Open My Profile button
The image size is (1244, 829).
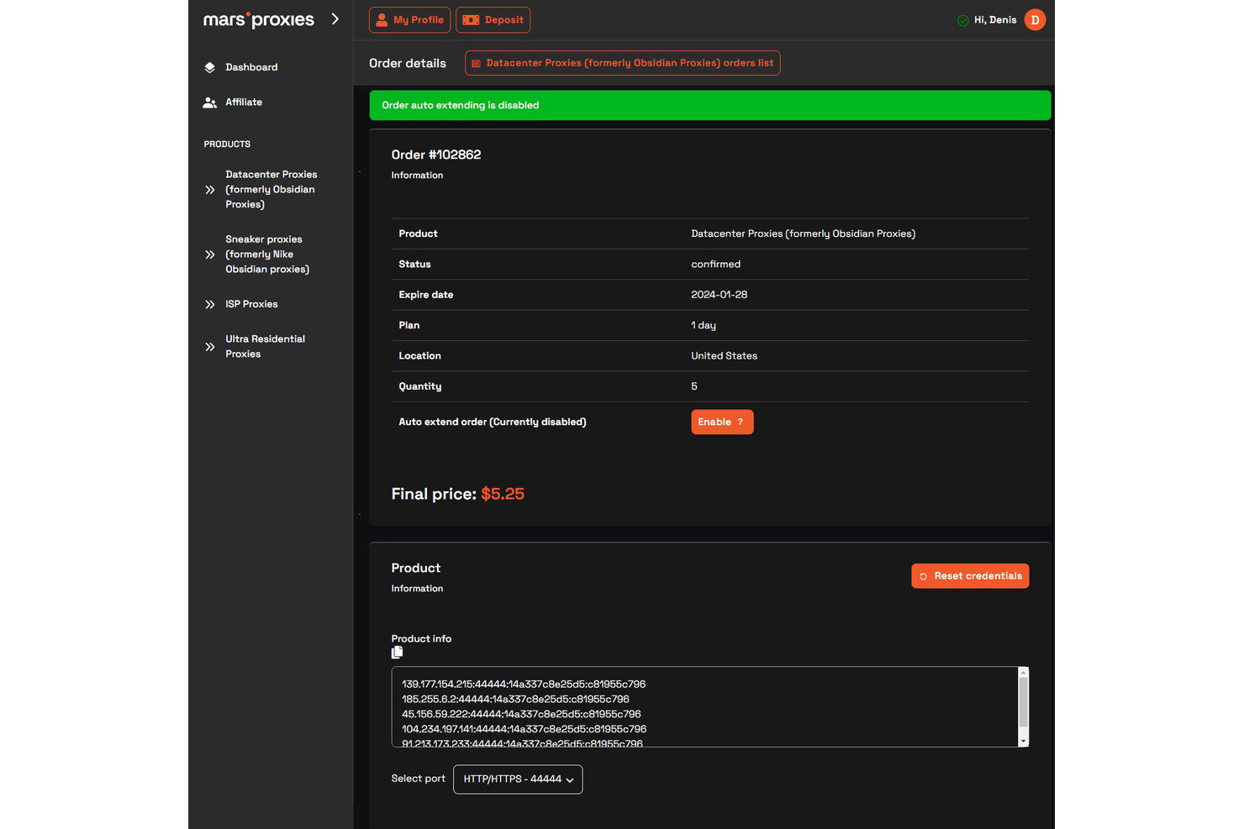tap(409, 20)
